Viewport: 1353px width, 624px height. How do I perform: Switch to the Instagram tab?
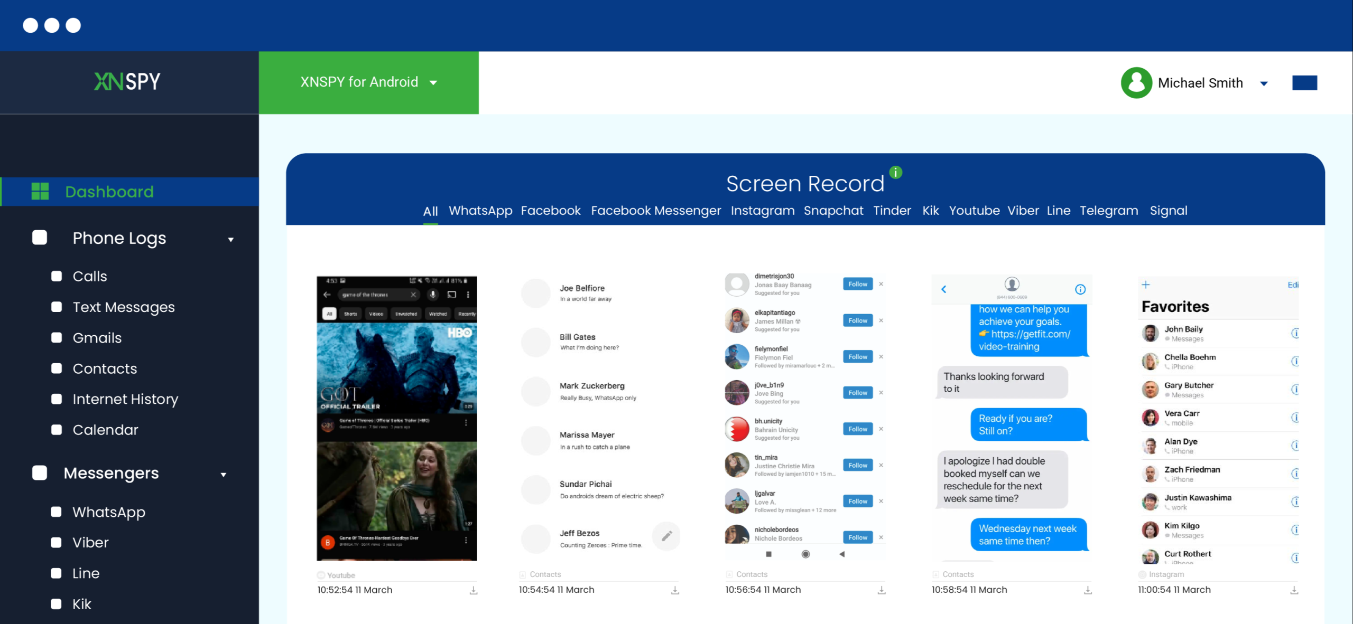pyautogui.click(x=763, y=211)
